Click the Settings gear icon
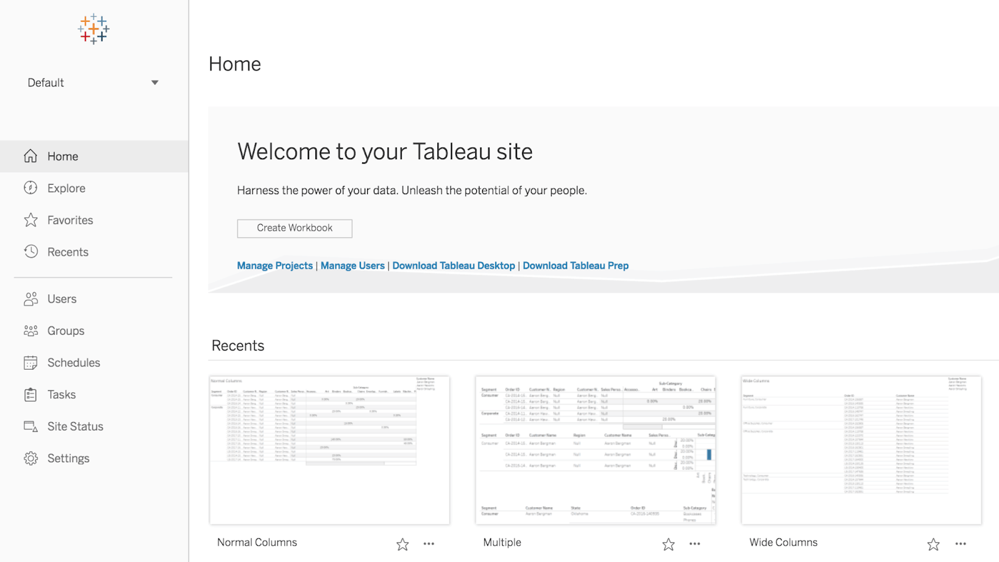The width and height of the screenshot is (999, 562). (x=31, y=458)
